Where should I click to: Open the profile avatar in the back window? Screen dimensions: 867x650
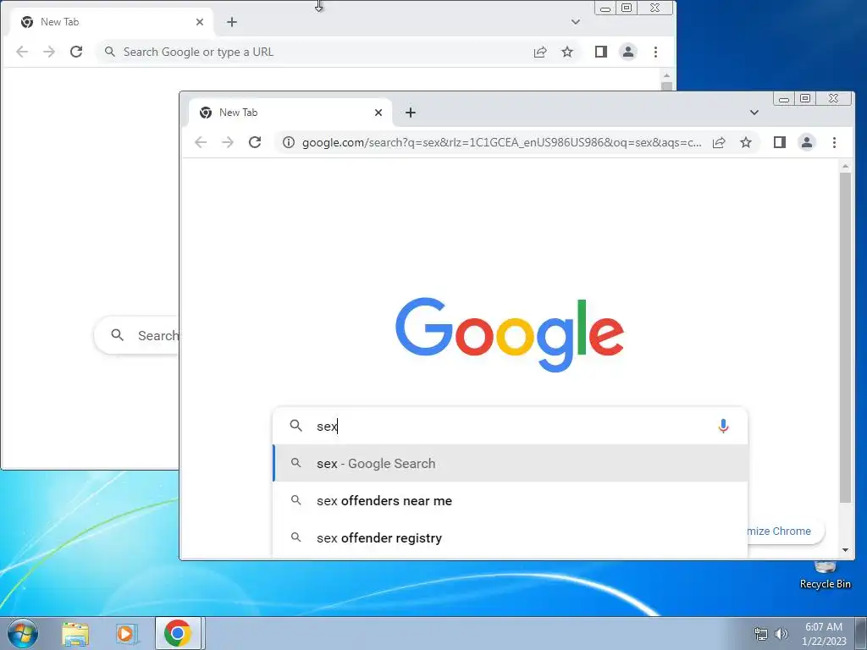[x=628, y=52]
